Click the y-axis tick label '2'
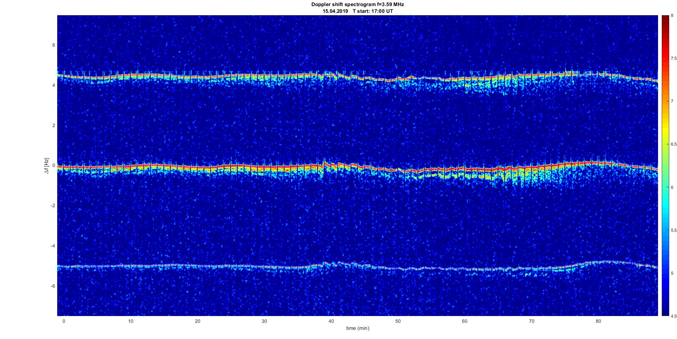Viewport: 677px width, 339px height. pyautogui.click(x=53, y=126)
